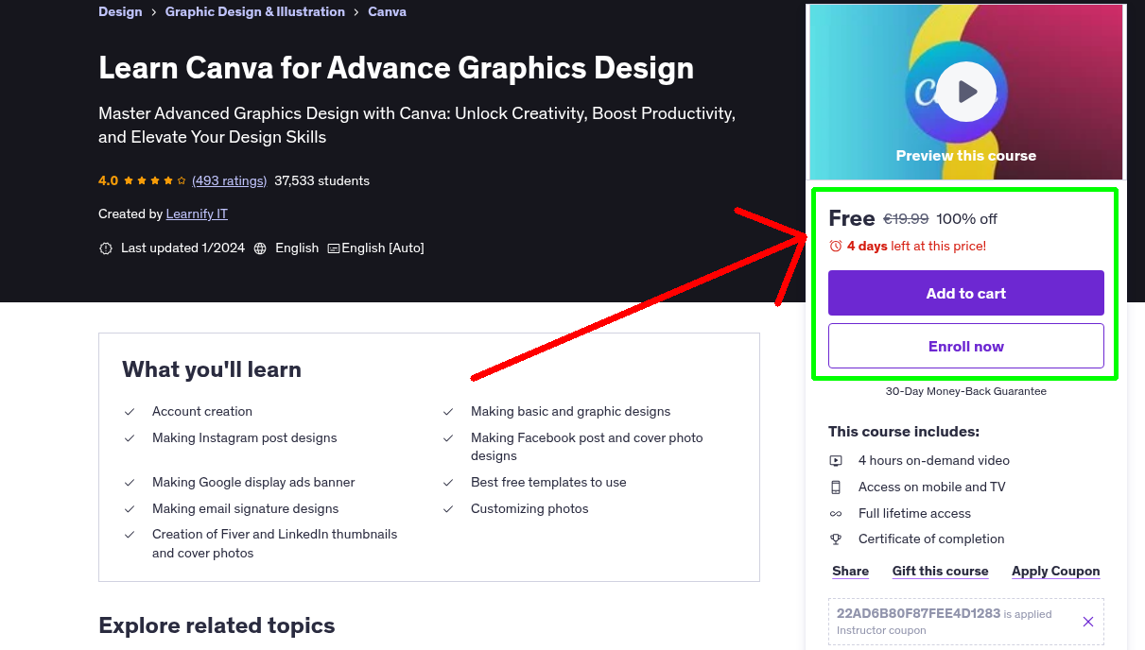Click the alarm clock icon beside 4 days left

[x=836, y=246]
